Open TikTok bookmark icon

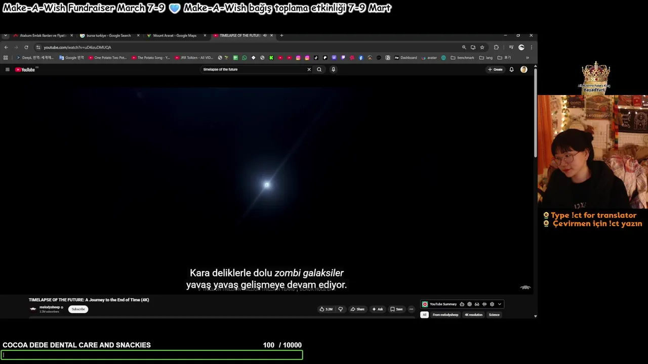pyautogui.click(x=316, y=58)
